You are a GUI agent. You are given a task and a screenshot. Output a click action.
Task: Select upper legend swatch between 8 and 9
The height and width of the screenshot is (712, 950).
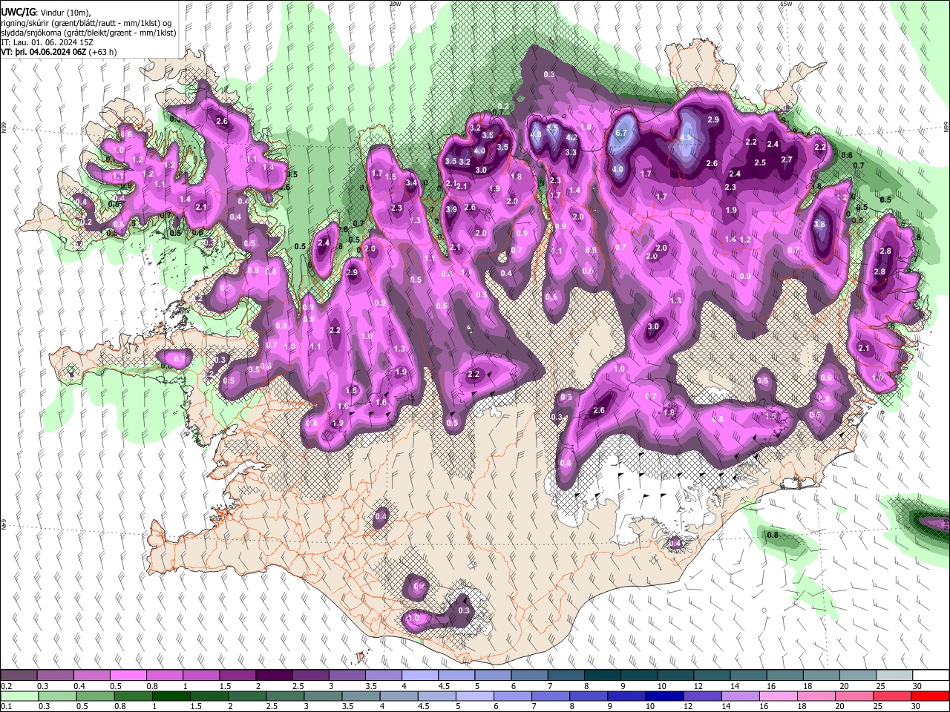point(603,676)
